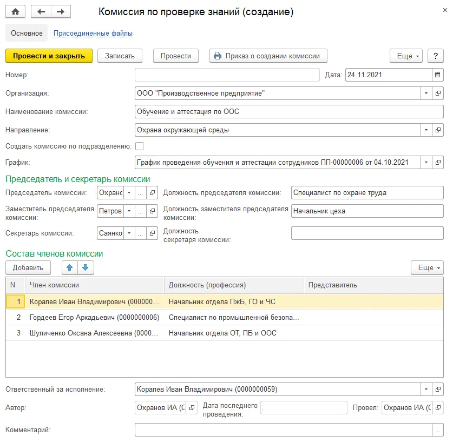
Task: Focus the empty Должность секретаря комиссии field
Action: 367,233
